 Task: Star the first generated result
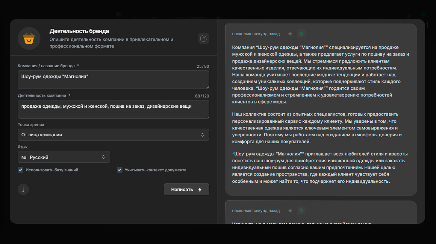coord(290,34)
